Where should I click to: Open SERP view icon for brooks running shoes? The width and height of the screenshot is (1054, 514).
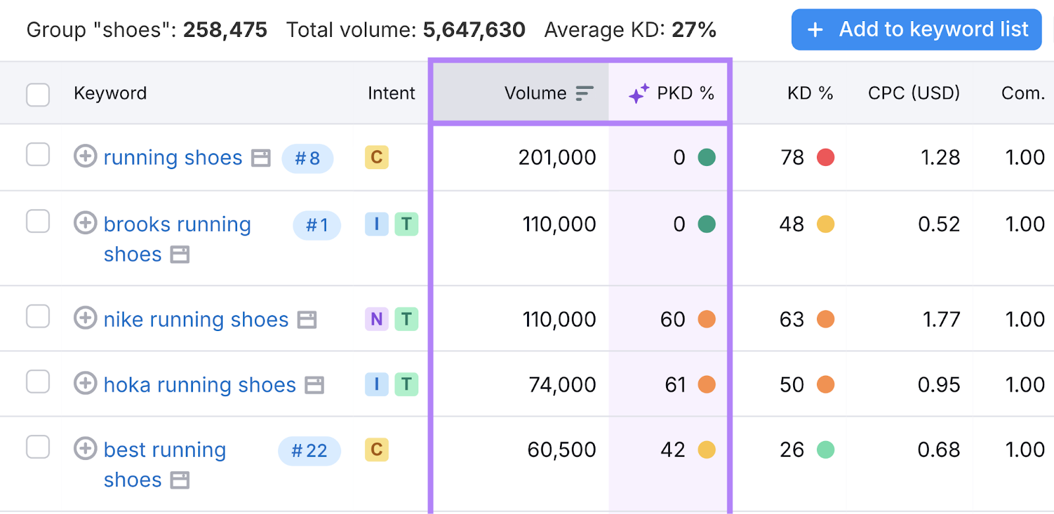pos(180,255)
